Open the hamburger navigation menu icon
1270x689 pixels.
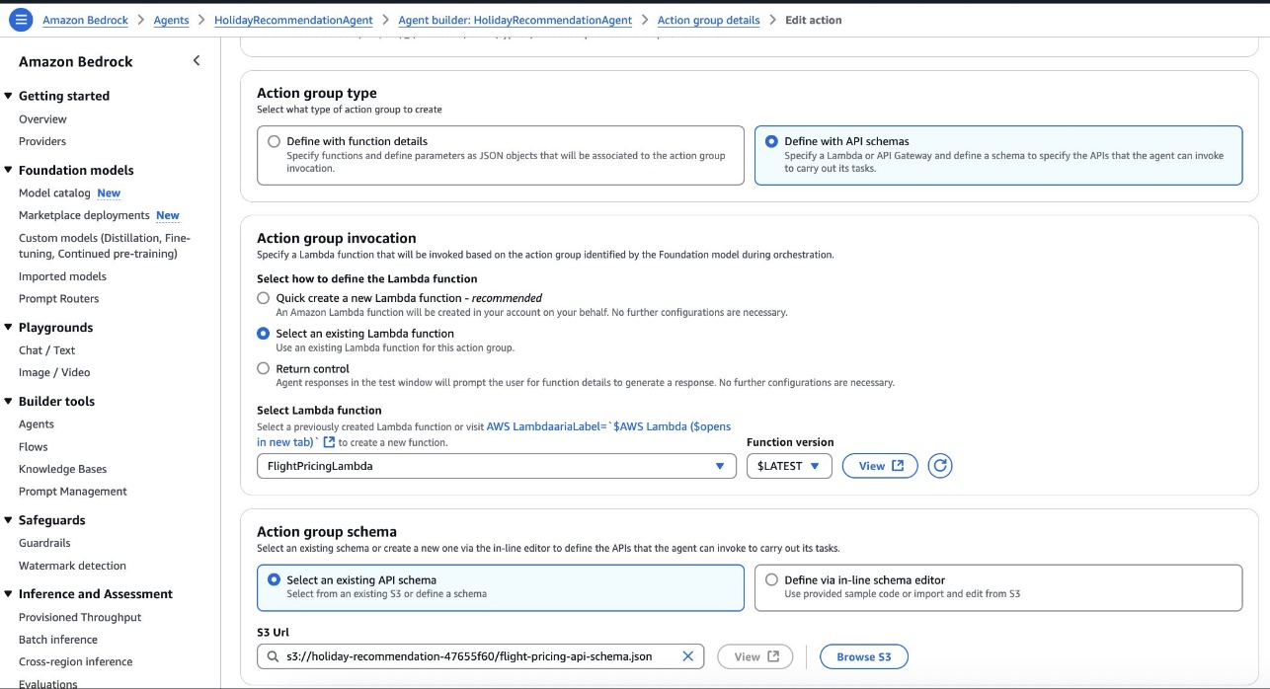(22, 20)
